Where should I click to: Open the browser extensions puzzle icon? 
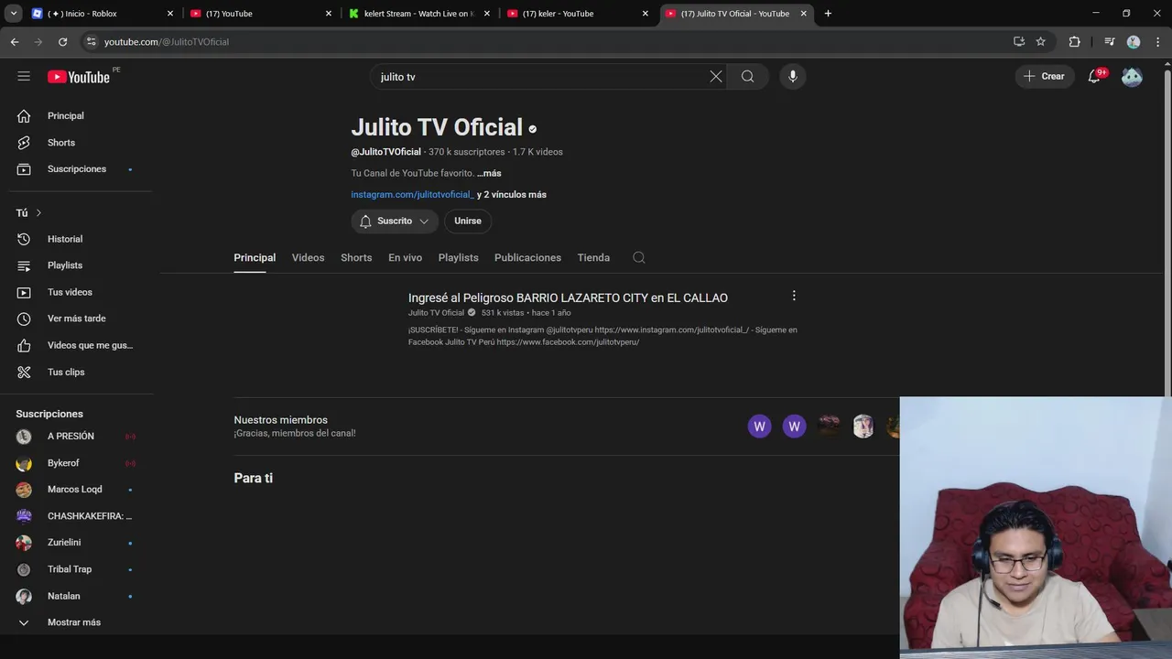[1075, 42]
